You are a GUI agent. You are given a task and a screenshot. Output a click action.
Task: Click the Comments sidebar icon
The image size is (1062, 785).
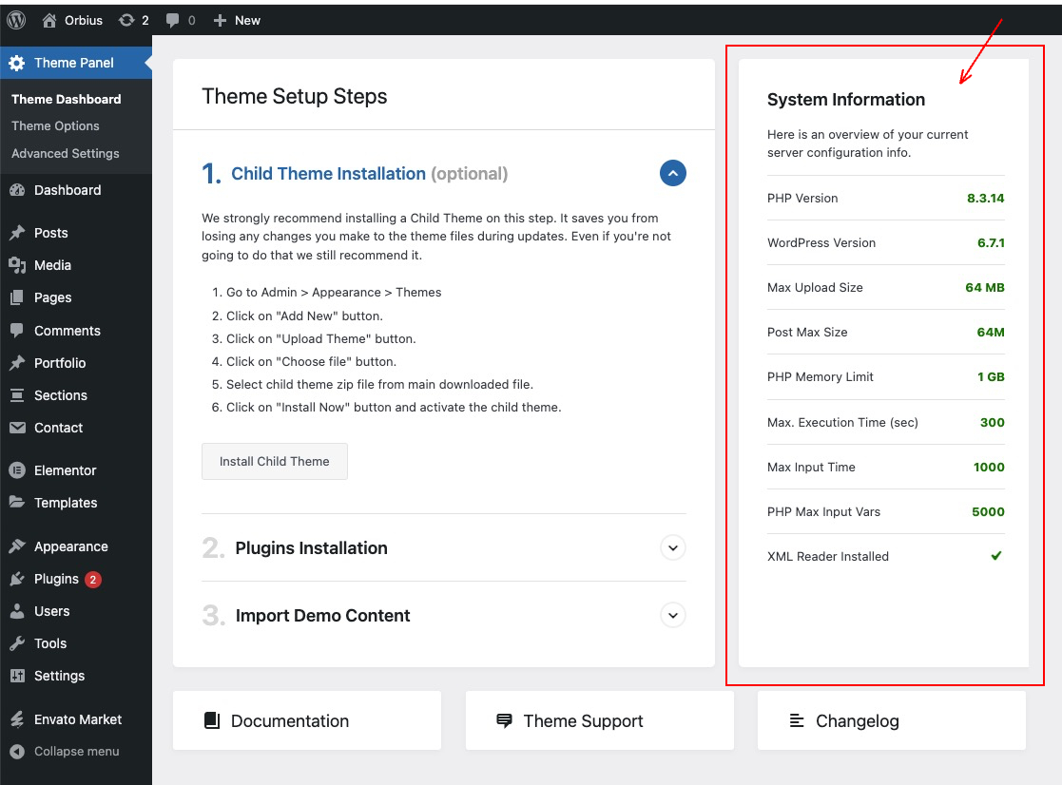point(17,330)
